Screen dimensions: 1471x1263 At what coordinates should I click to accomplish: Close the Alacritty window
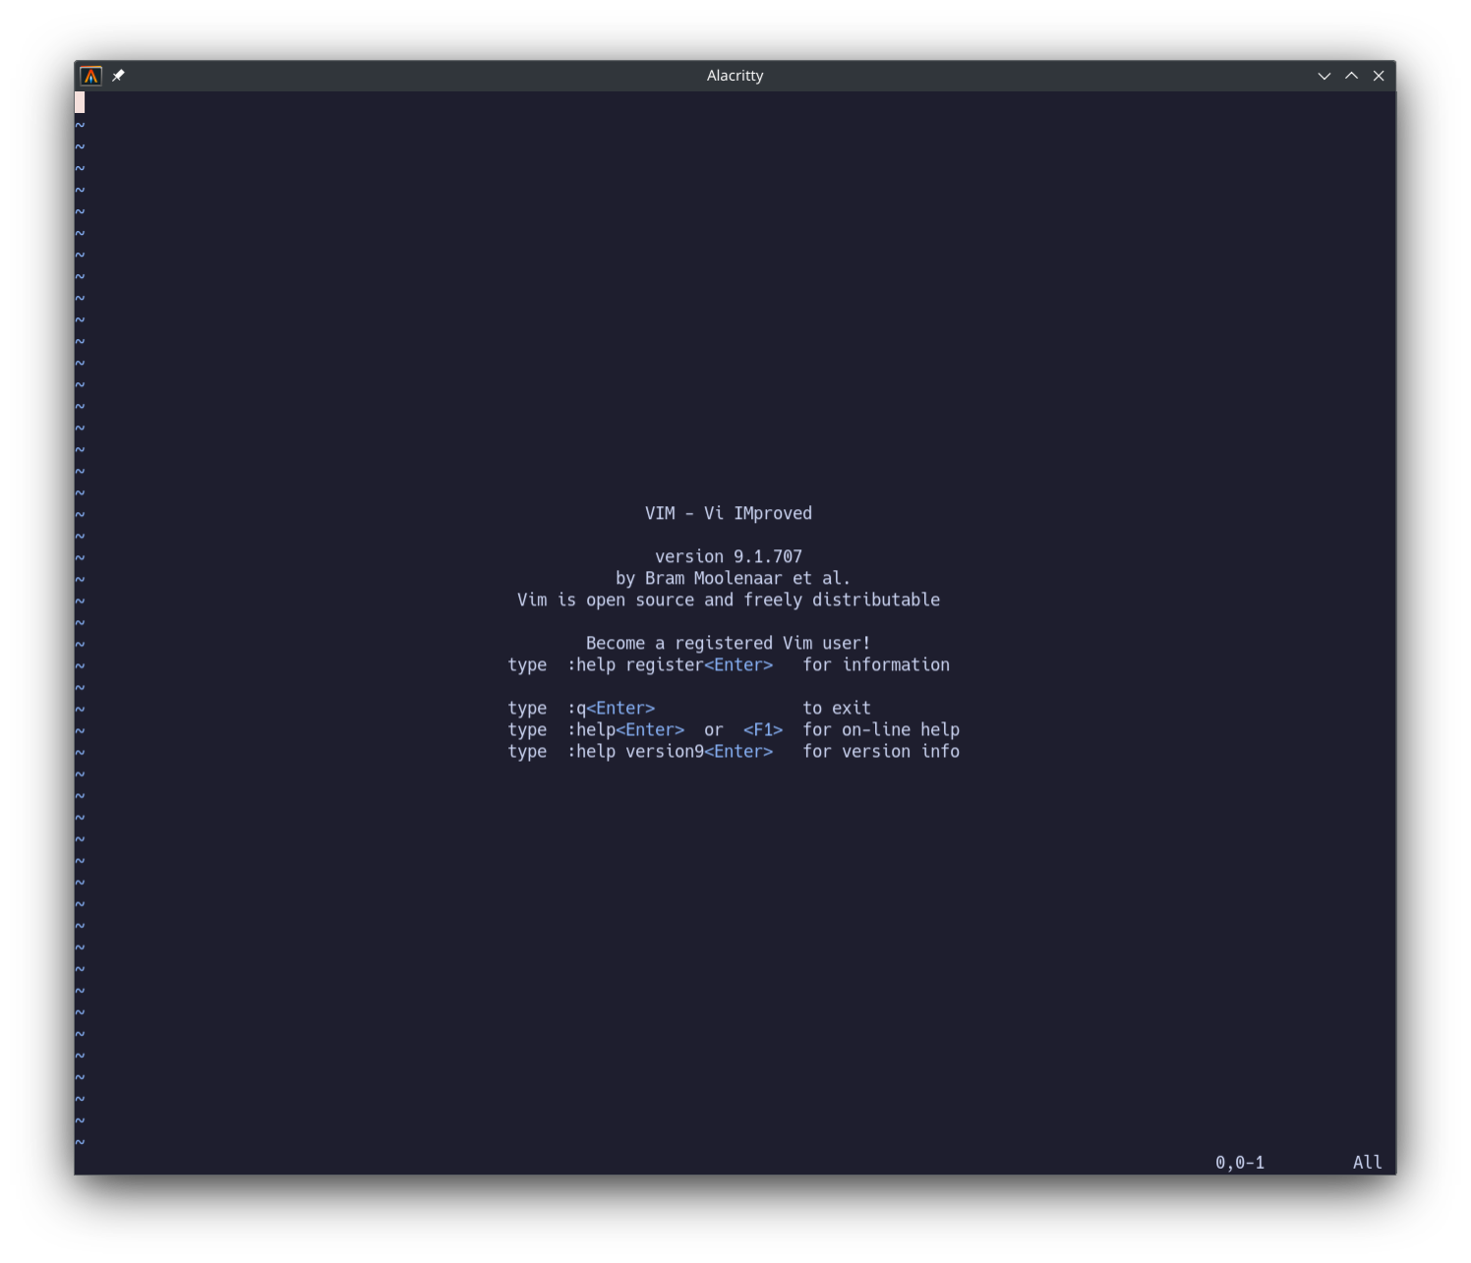click(x=1379, y=76)
